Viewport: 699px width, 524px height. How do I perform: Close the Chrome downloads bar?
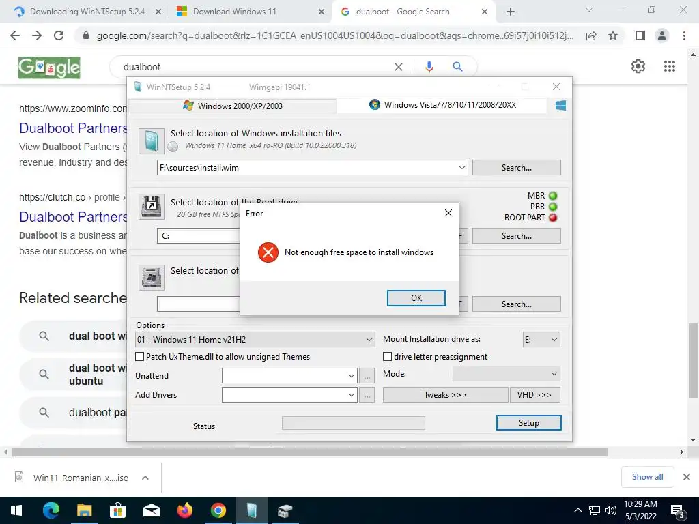[x=687, y=477]
